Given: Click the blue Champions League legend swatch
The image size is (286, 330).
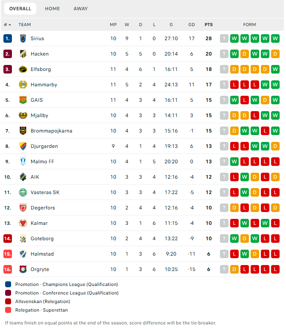Looking at the screenshot, I should tap(8, 284).
